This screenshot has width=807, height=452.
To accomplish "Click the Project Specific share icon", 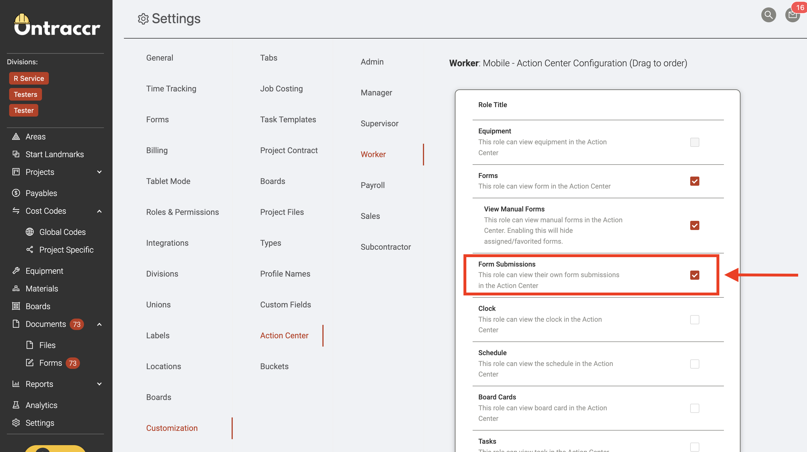I will [x=30, y=249].
